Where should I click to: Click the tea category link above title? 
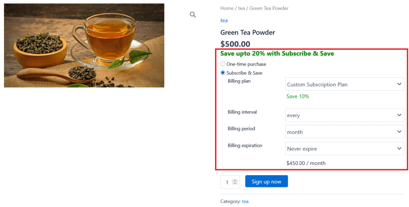[224, 21]
